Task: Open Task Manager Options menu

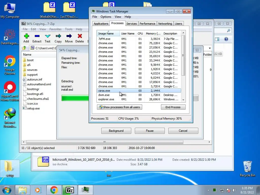Action: [106, 17]
